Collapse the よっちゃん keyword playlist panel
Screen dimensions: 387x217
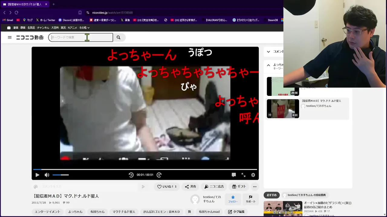(x=268, y=65)
